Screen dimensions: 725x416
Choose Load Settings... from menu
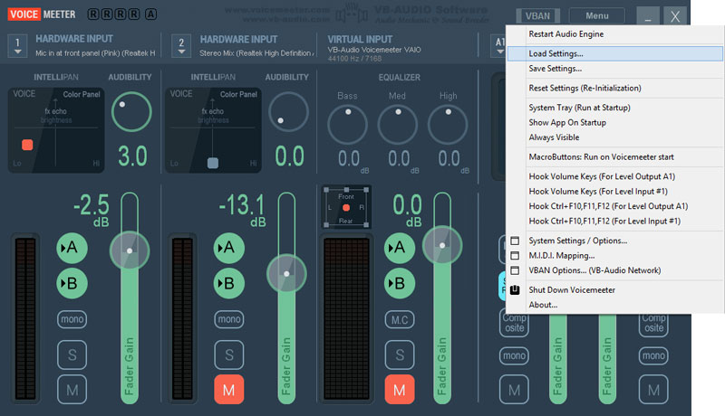click(x=615, y=53)
